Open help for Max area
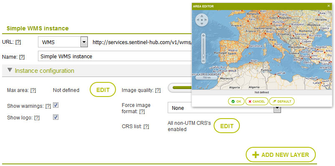Viewport: 335px width, 166px height. click(x=33, y=90)
